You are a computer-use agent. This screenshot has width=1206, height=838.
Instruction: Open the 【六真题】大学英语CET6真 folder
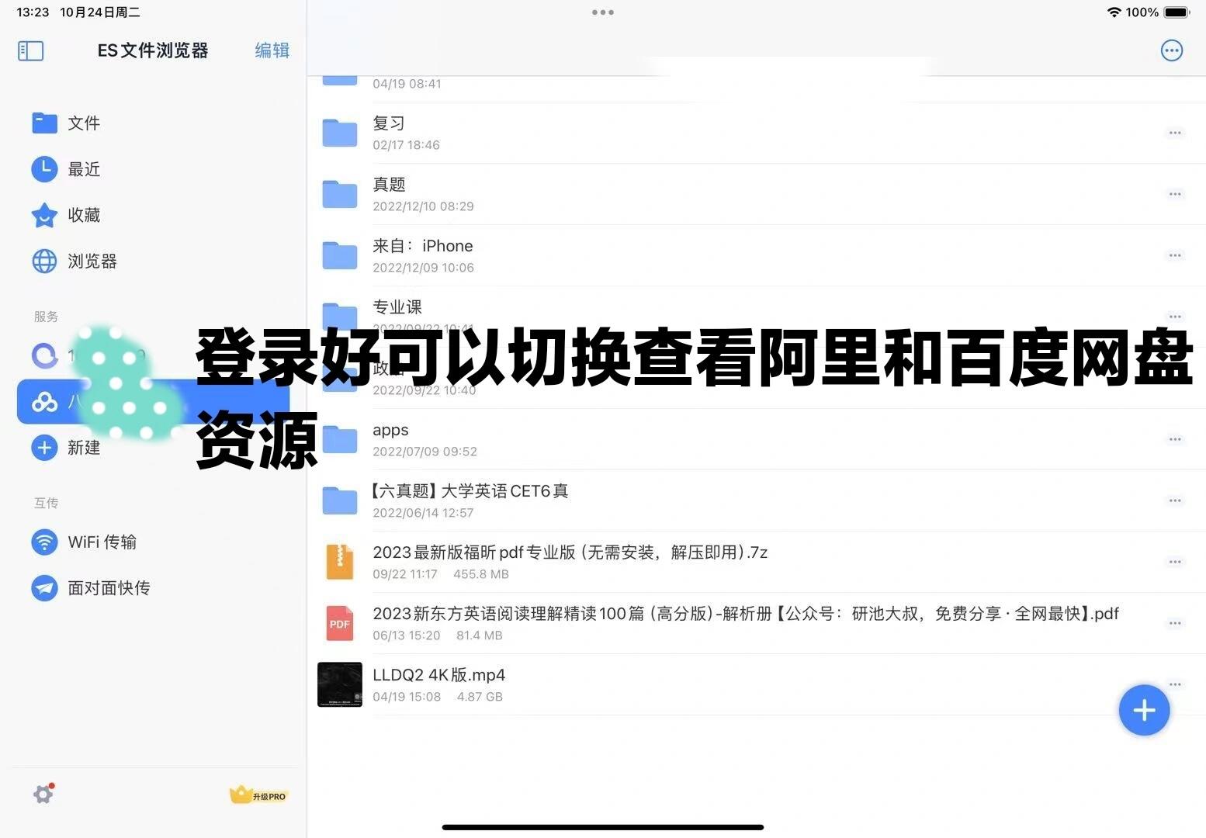click(757, 500)
